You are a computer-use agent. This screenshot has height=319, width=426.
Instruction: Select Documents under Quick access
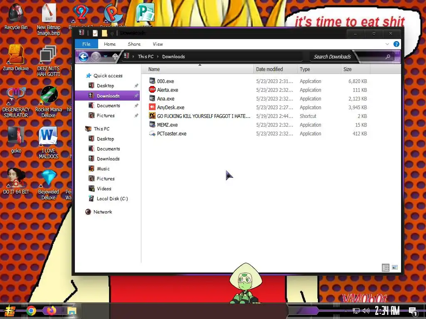[108, 106]
